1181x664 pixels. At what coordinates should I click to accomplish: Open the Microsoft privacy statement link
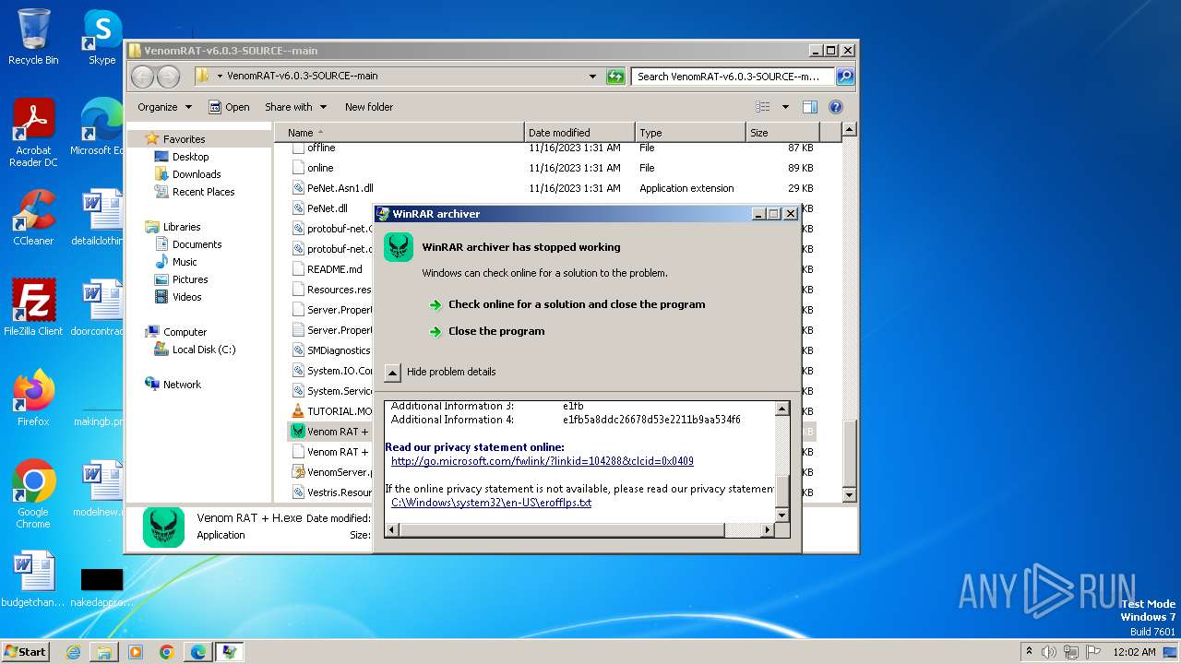(543, 461)
